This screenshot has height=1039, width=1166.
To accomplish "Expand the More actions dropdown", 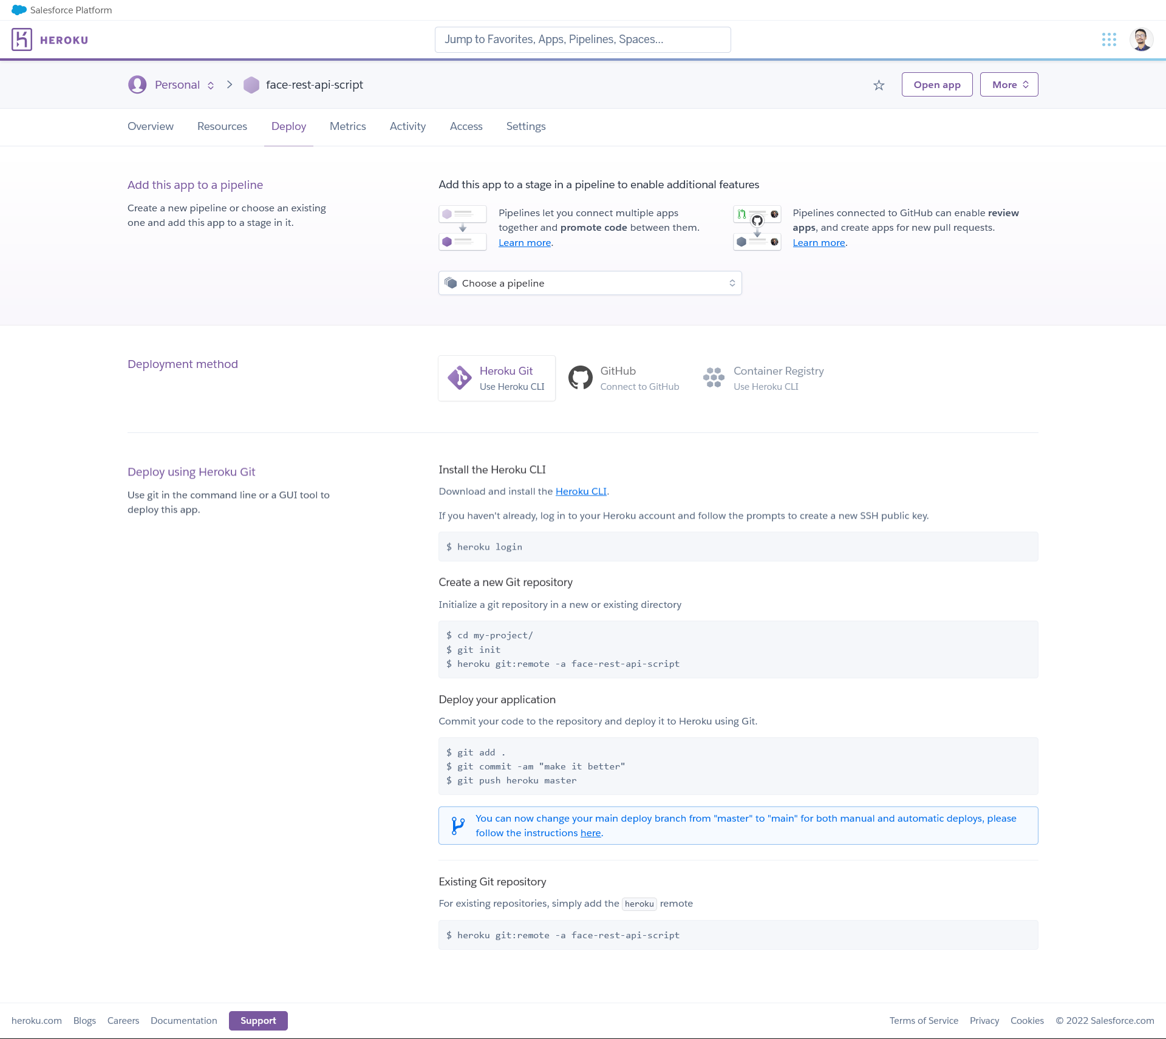I will coord(1009,85).
